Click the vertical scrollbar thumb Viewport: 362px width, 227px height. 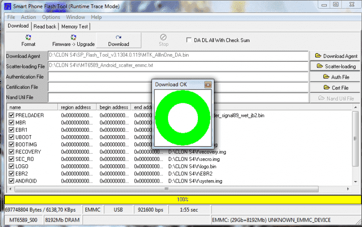[355, 139]
